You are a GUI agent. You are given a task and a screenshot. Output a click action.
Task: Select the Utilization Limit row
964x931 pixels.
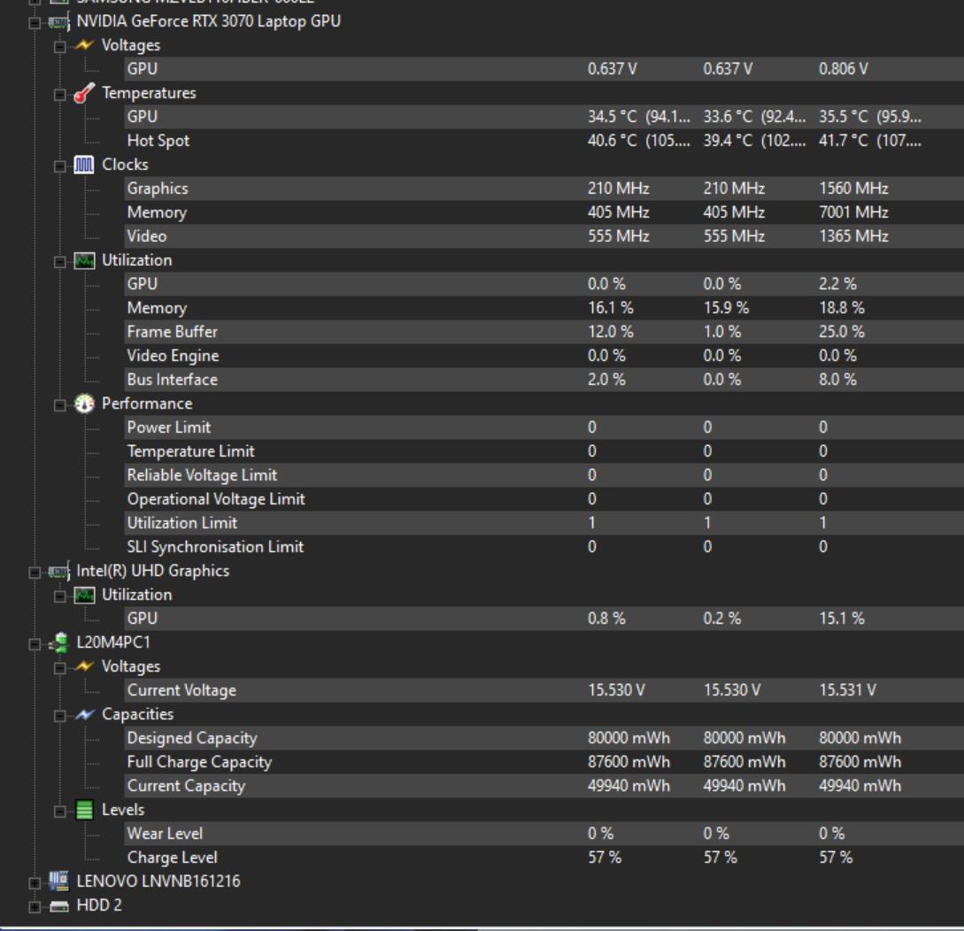[x=544, y=523]
